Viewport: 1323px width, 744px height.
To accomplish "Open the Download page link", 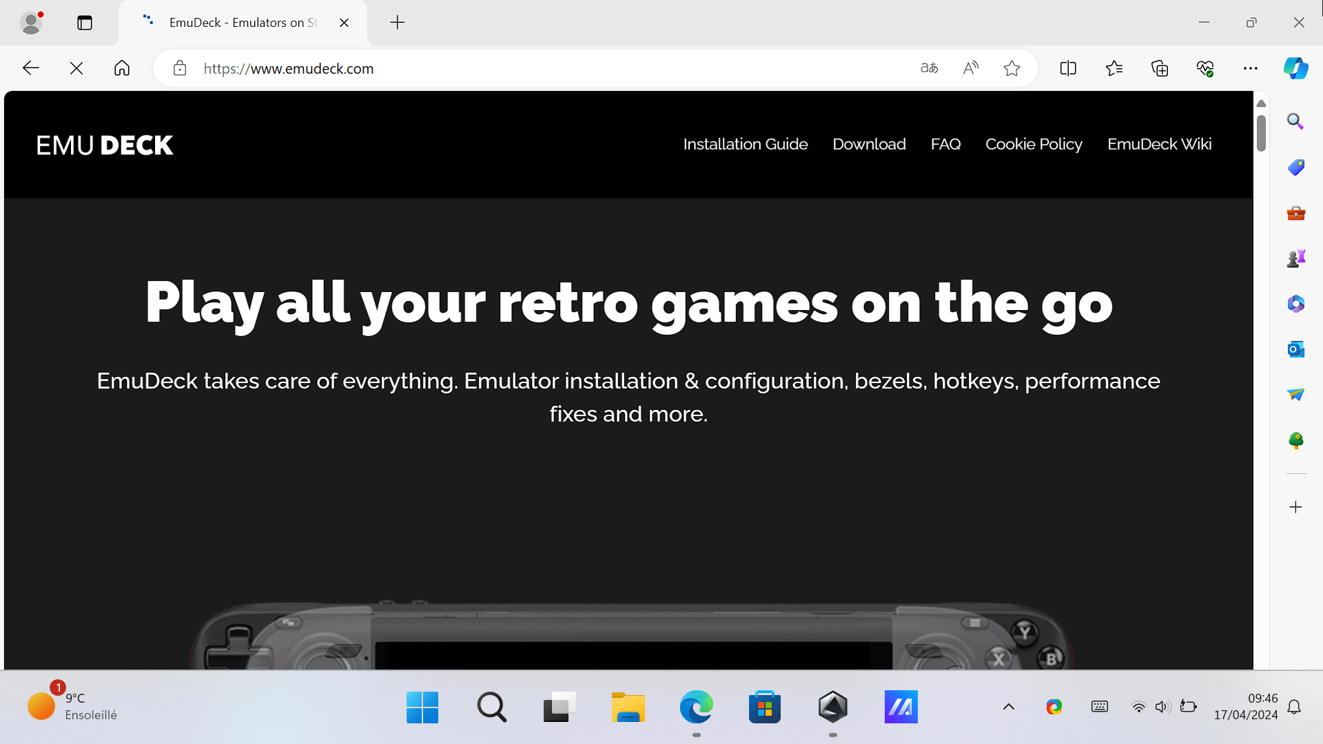I will tap(869, 144).
